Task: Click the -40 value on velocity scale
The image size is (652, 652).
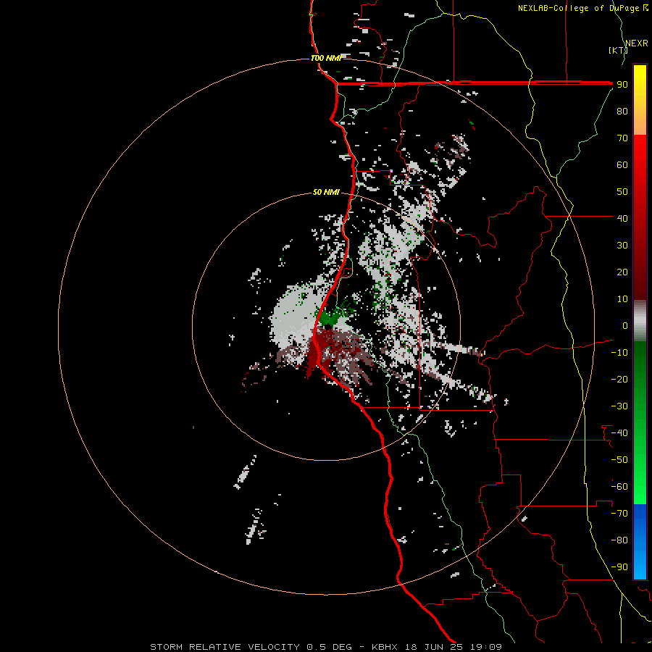Action: pyautogui.click(x=619, y=433)
